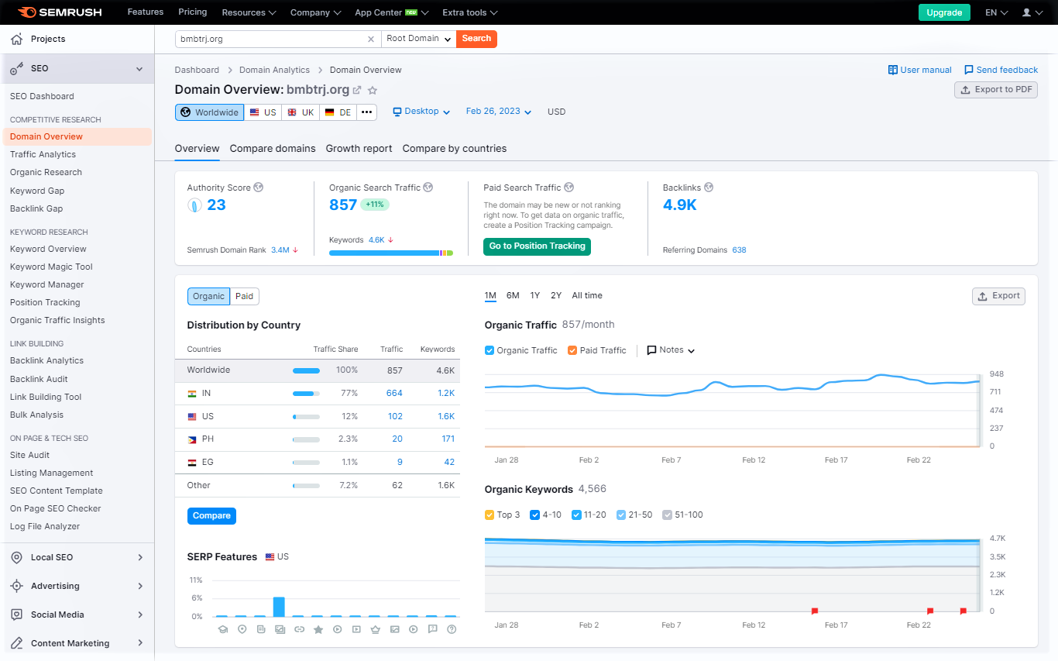Click the Semrush logo icon
1058x661 pixels.
[26, 12]
